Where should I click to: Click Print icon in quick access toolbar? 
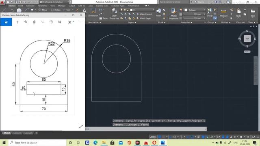tap(24, 2)
